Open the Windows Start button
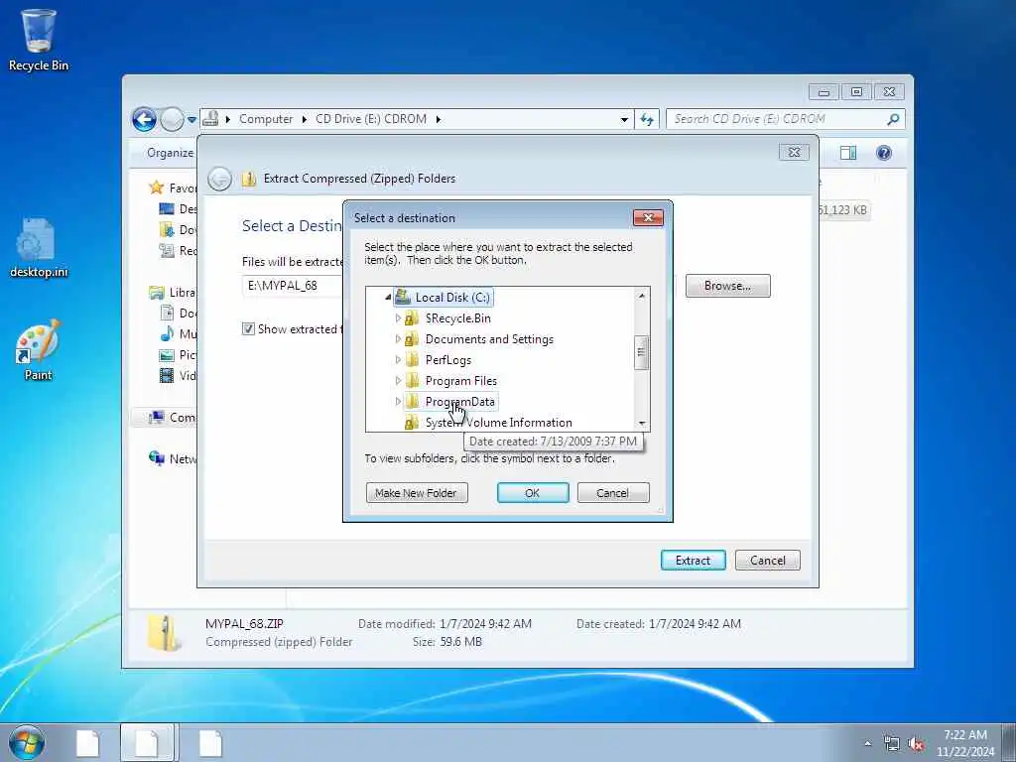This screenshot has width=1016, height=762. click(x=27, y=742)
